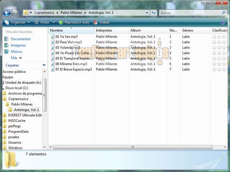Collapse the Carpetas pane chevron
Viewport: 230px width, 172px height.
pos(44,65)
